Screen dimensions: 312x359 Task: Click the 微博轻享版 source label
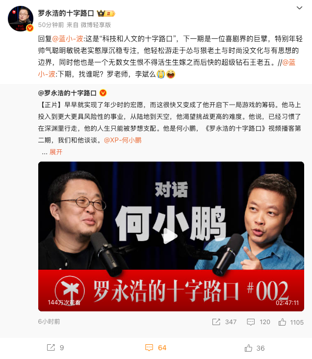pos(96,25)
